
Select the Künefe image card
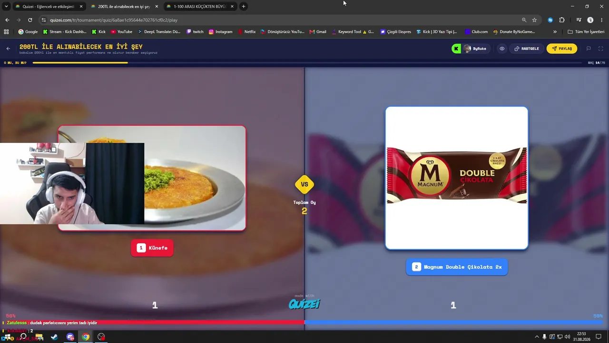click(152, 178)
